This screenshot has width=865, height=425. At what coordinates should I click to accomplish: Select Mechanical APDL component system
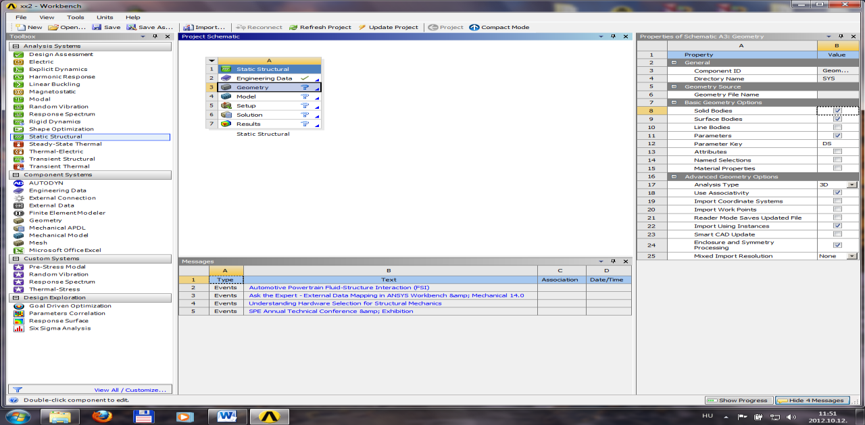click(59, 228)
